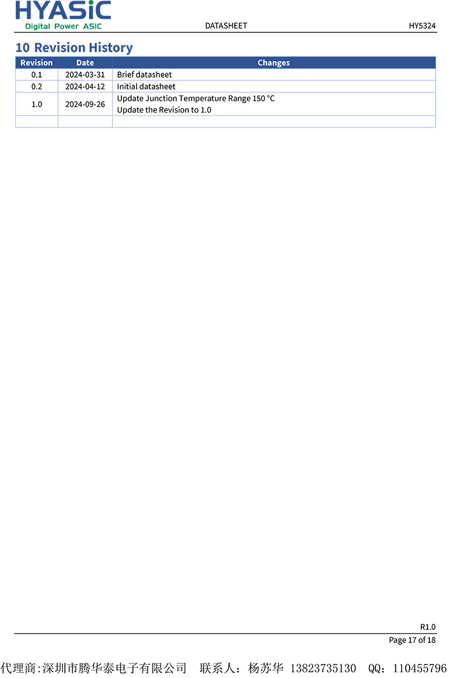Screen dimensions: 458x678
Task: Click the green 'Digital Power ASIC' tagline
Action: point(64,26)
